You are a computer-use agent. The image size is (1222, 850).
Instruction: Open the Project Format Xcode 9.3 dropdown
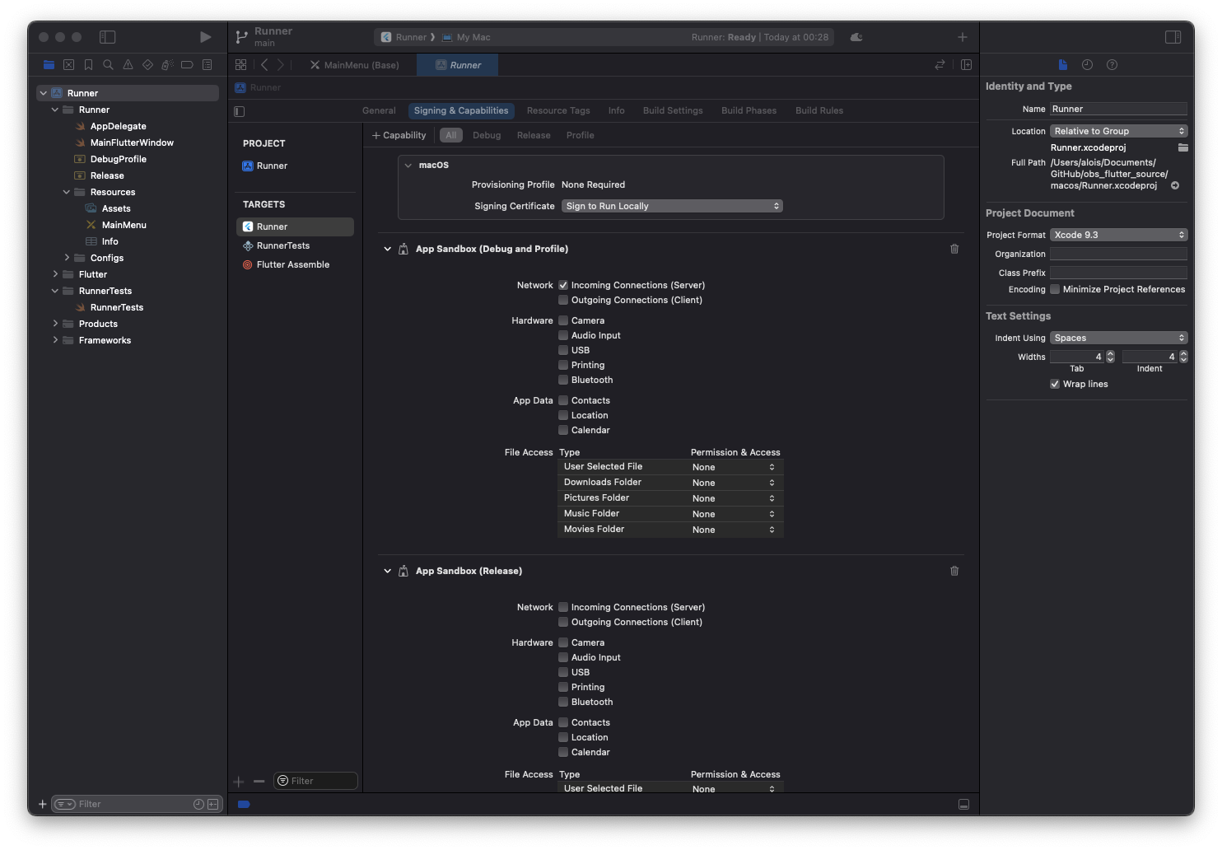1117,235
